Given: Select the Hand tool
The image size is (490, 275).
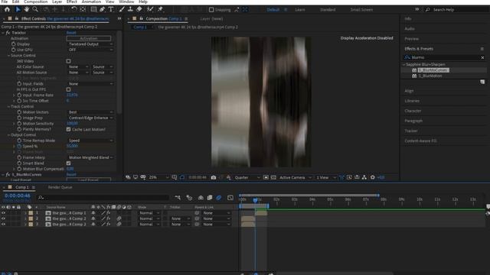Looking at the screenshot, I should (27, 9).
